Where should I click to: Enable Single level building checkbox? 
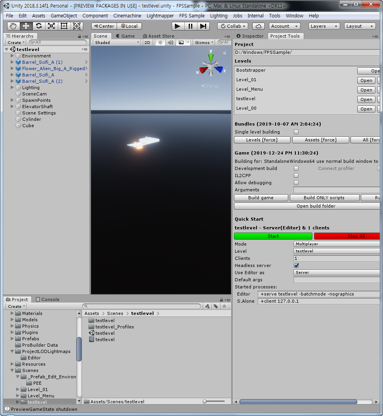tap(296, 132)
